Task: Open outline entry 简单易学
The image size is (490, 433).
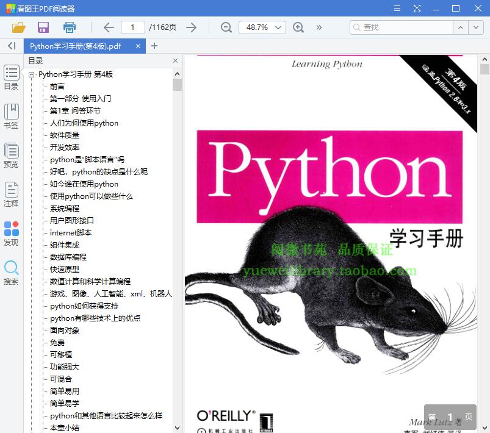Action: tap(65, 404)
